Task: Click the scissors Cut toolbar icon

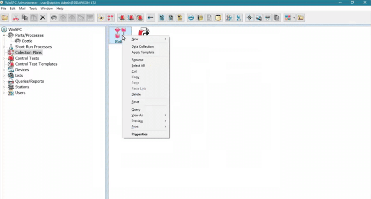Action: [x=16, y=18]
